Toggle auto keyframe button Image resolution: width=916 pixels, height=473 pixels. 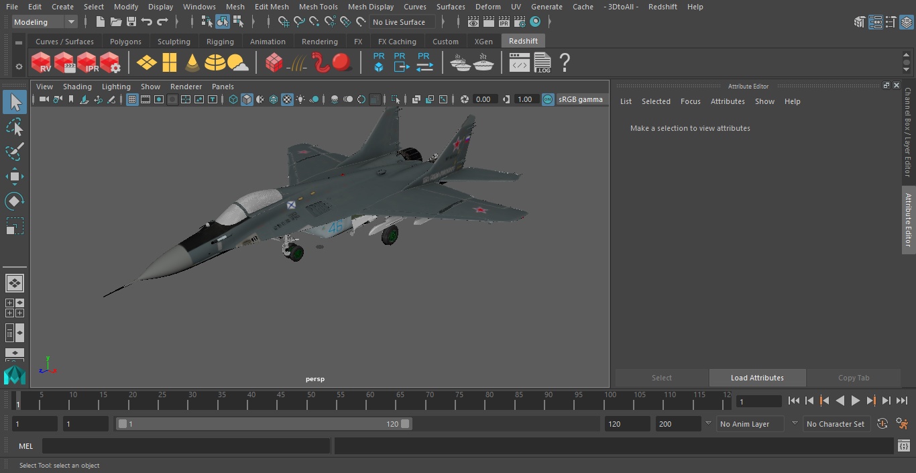[x=882, y=423]
